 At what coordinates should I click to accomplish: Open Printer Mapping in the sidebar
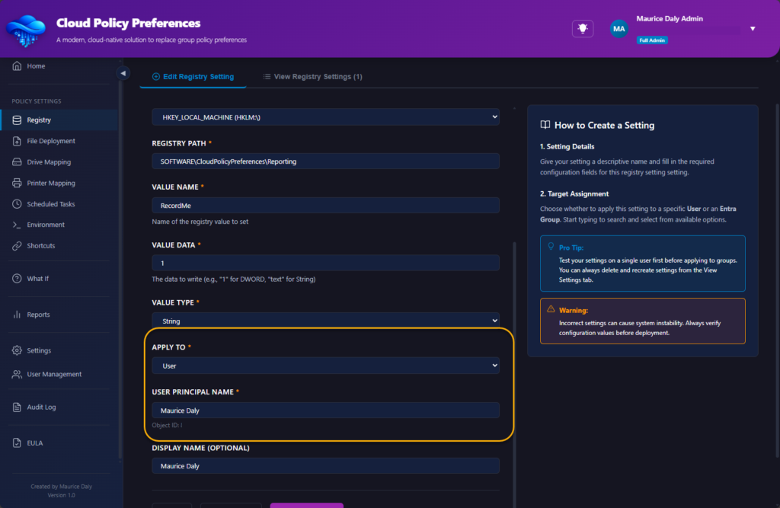click(50, 183)
